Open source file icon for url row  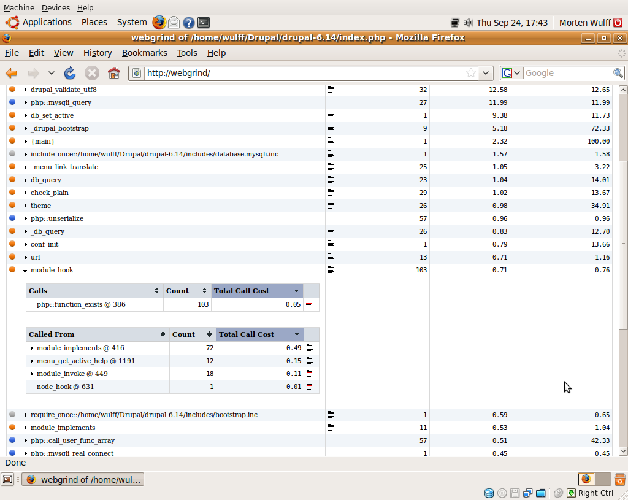tap(331, 257)
